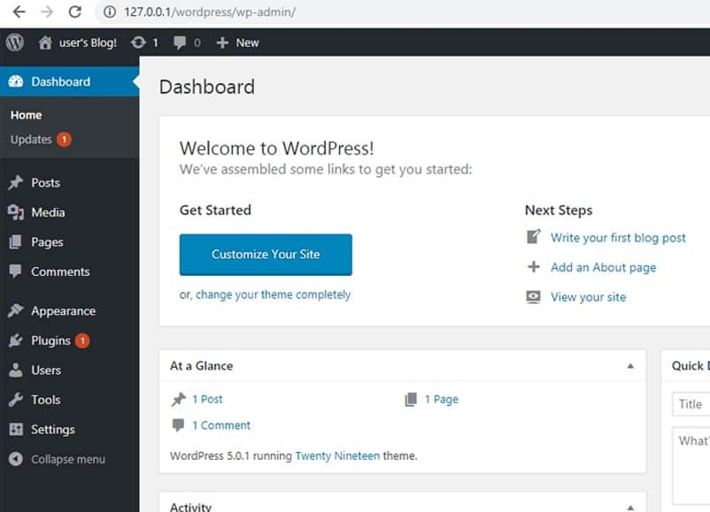Click the browser back arrow
Image resolution: width=710 pixels, height=512 pixels.
tap(19, 11)
